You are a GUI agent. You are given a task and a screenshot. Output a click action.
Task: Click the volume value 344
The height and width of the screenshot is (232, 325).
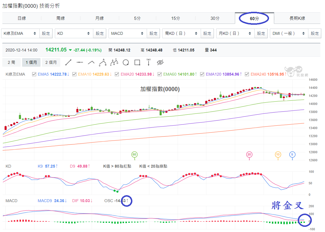click(213, 50)
